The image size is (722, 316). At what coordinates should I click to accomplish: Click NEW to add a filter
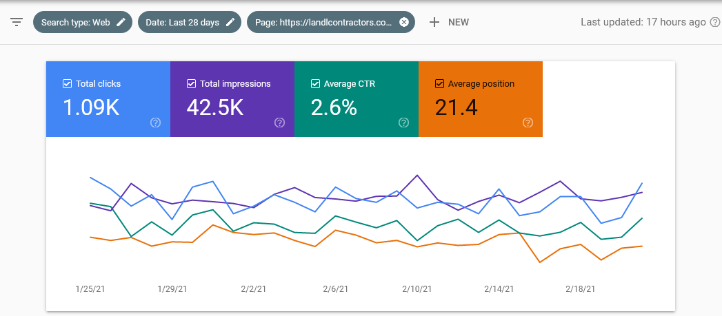tap(458, 22)
